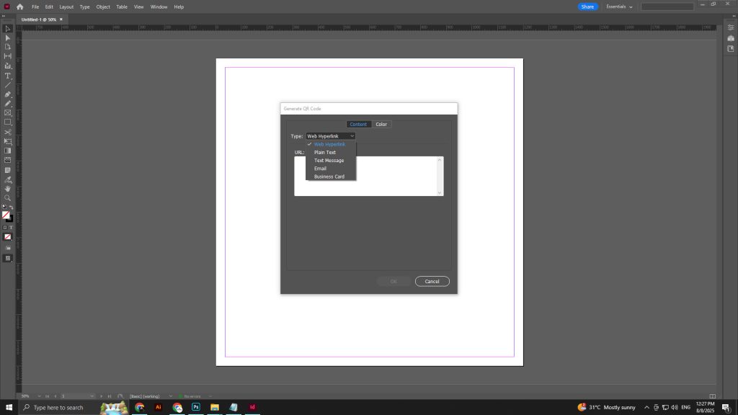Open the Essentials workspace dropdown
The height and width of the screenshot is (415, 738).
point(619,6)
